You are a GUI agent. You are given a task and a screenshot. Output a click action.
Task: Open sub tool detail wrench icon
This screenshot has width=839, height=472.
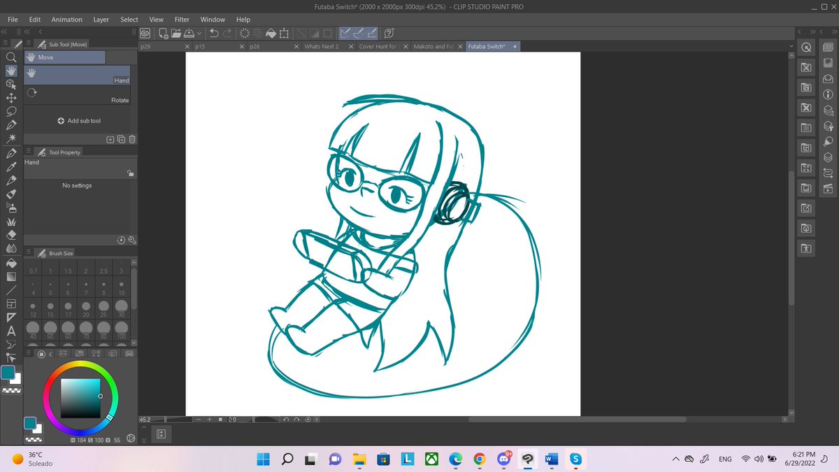[x=131, y=240]
